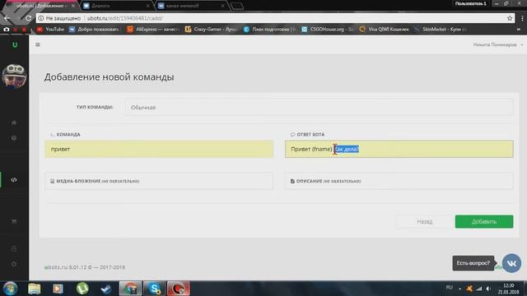Open the Crazy-Gamer bookmark
The width and height of the screenshot is (527, 296).
(212, 30)
